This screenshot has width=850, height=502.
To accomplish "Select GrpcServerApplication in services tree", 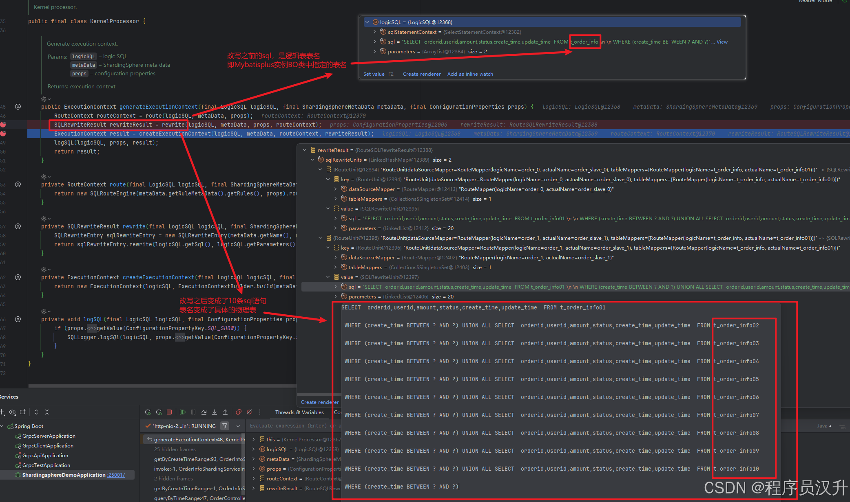I will click(x=49, y=436).
